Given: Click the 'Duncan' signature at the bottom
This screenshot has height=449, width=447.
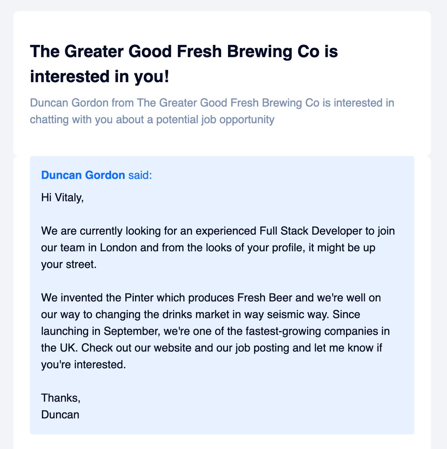Looking at the screenshot, I should click(x=60, y=415).
